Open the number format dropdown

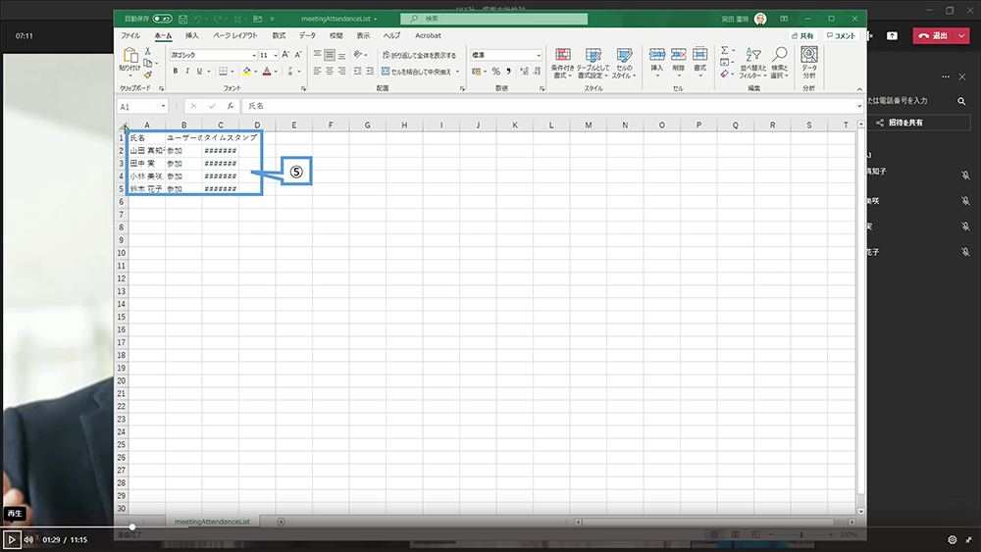click(x=538, y=55)
